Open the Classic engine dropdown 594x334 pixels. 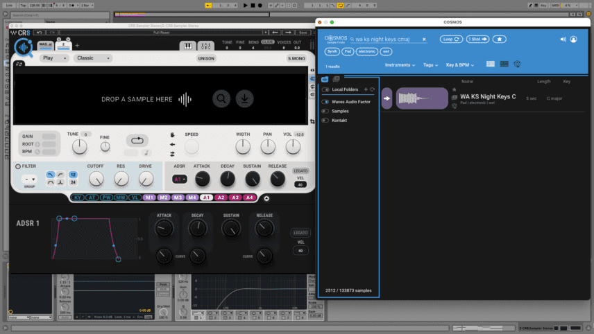point(92,58)
